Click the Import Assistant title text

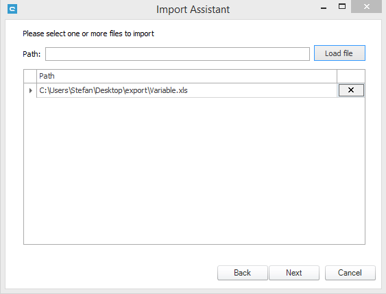pos(193,10)
